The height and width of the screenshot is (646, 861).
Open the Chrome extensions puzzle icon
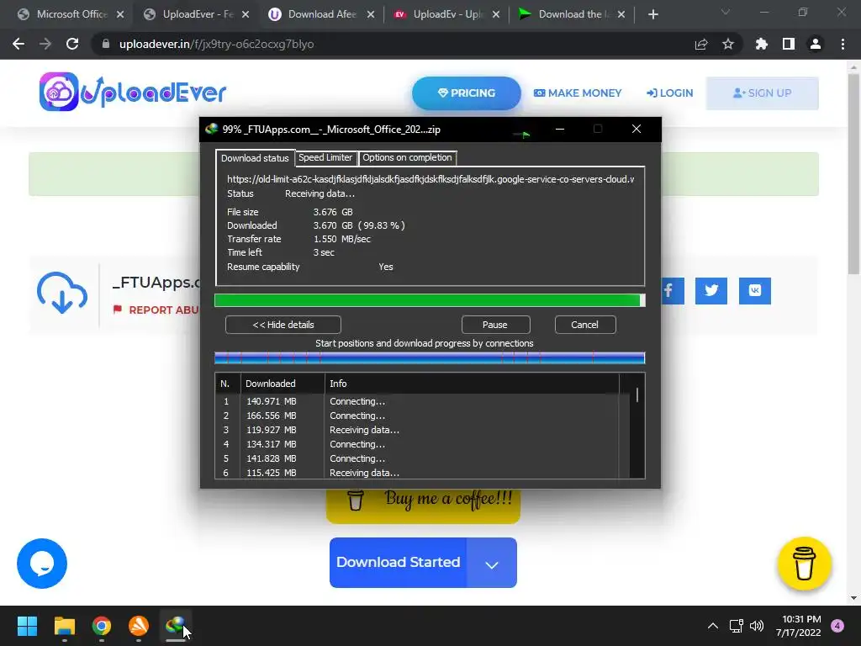(x=761, y=44)
